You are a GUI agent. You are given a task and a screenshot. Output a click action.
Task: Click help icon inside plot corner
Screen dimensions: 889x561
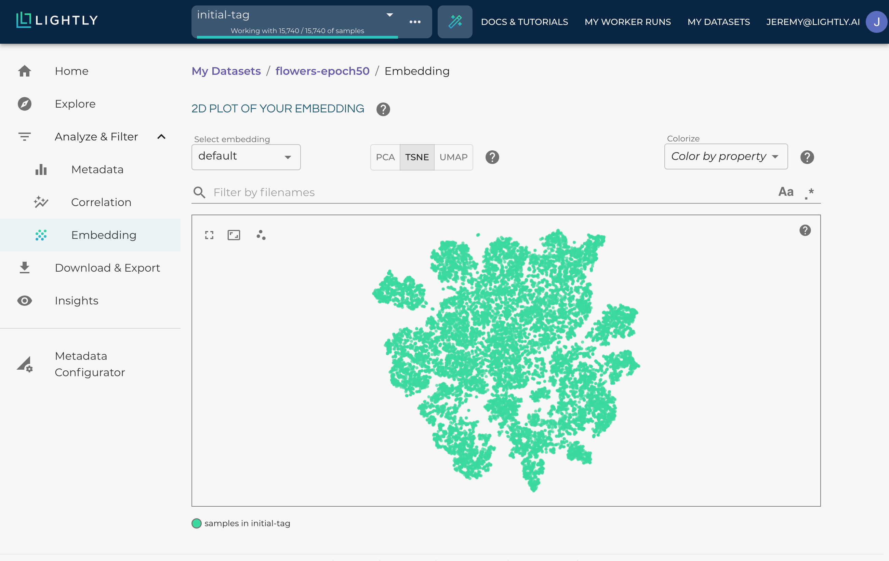[x=805, y=231]
